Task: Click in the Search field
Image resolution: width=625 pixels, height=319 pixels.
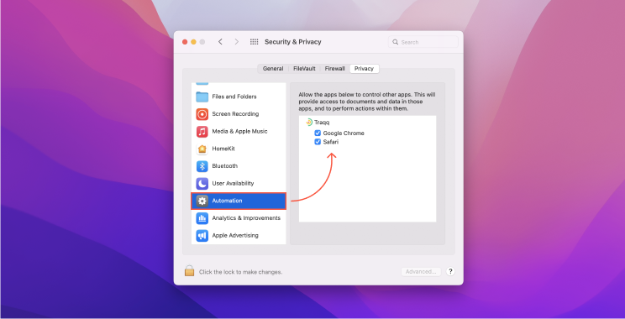Action: point(423,42)
